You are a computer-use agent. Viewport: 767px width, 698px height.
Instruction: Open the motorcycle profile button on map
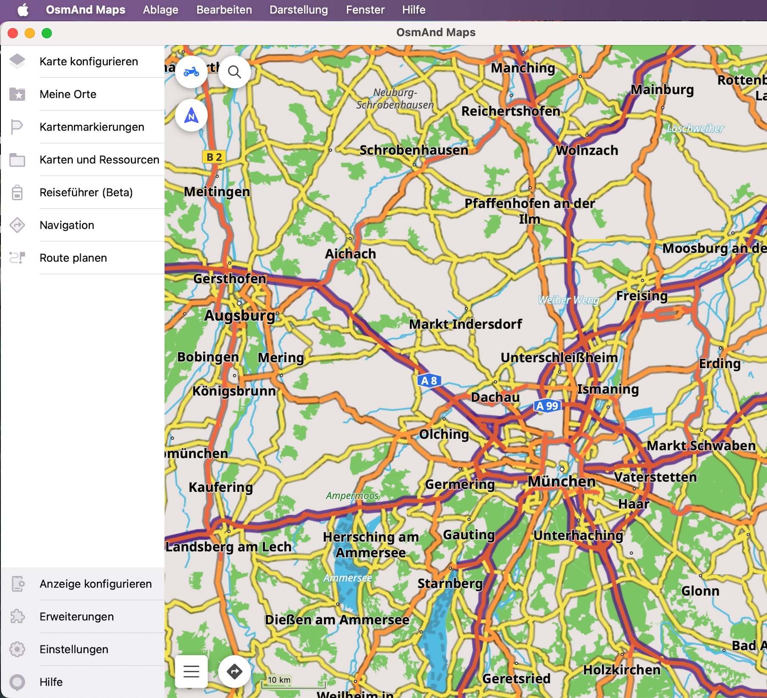tap(191, 72)
